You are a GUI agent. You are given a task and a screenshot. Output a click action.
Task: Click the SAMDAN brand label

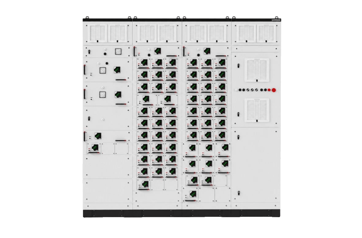pyautogui.click(x=276, y=20)
